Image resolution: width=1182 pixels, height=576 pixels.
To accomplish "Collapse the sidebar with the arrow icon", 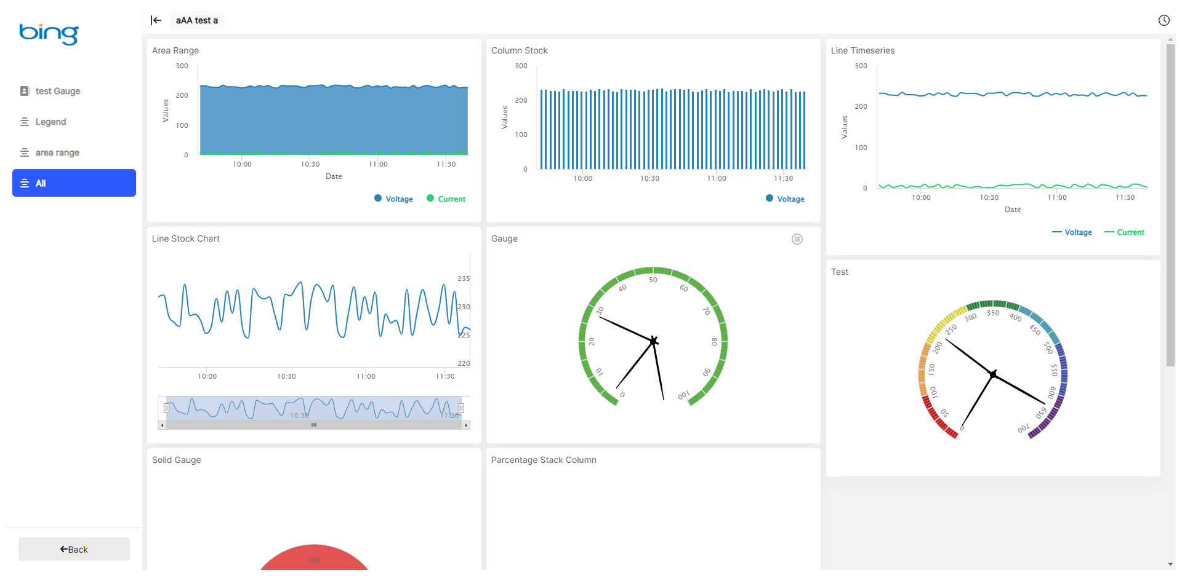I will [x=156, y=20].
